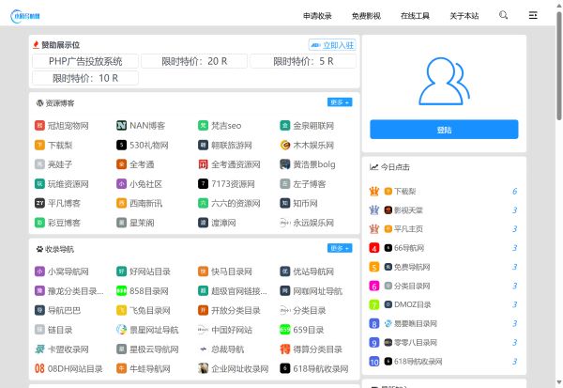Viewport: 563px width, 388px height.
Task: Click the NAN博客 site icon
Action: click(x=121, y=126)
